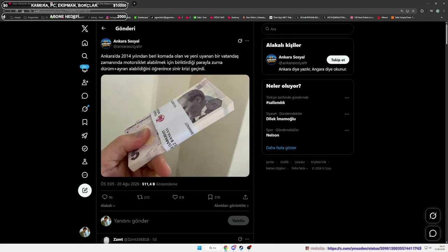Image resolution: width=448 pixels, height=252 pixels.
Task: Go back from Gönderi page
Action: (x=103, y=28)
